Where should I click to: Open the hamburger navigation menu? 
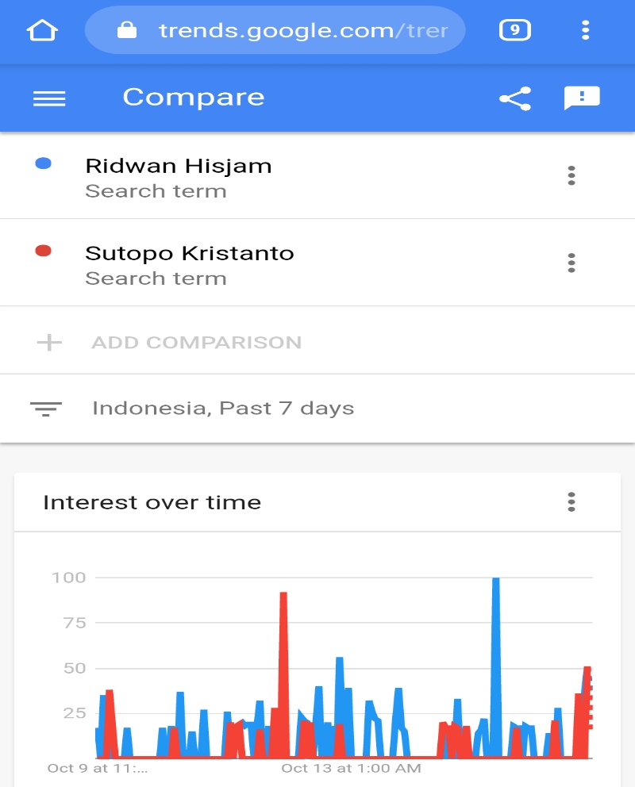click(49, 98)
